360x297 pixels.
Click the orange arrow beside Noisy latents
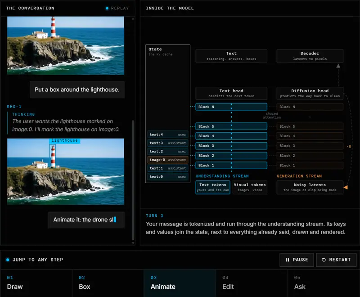[346, 188]
